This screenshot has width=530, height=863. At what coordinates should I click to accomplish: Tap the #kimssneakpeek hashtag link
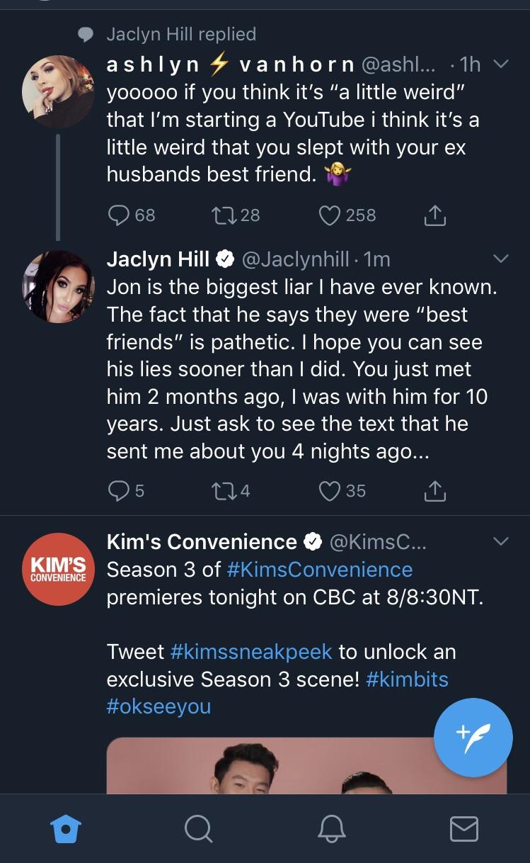pos(251,651)
